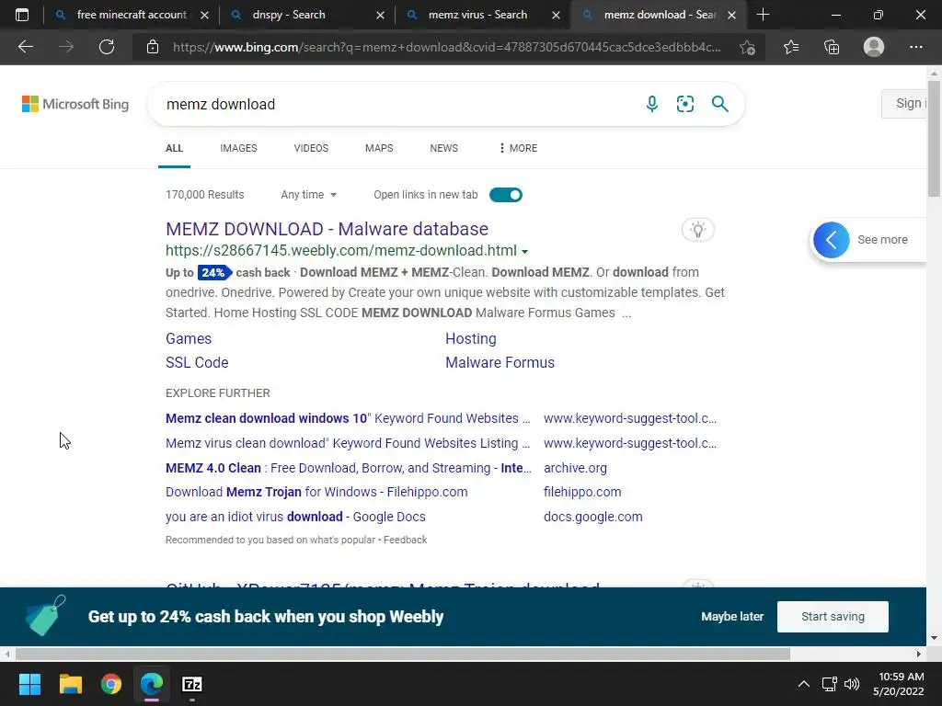Click the lightbulb insight icon beside first result
Screen dimensions: 942x706
click(697, 229)
